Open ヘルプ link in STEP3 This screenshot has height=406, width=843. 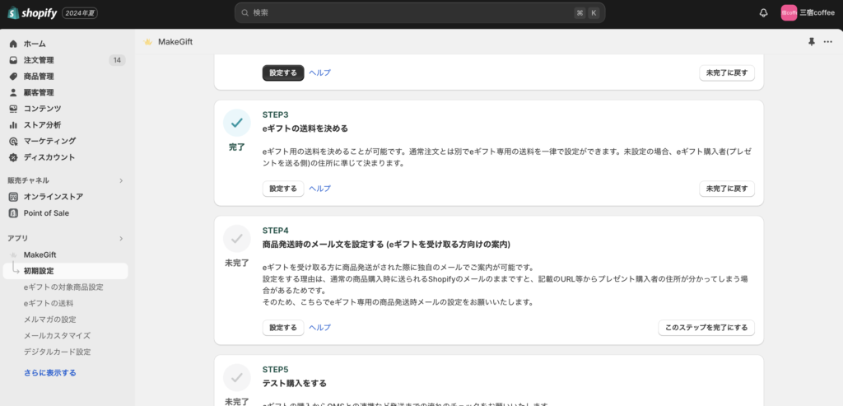pyautogui.click(x=320, y=189)
